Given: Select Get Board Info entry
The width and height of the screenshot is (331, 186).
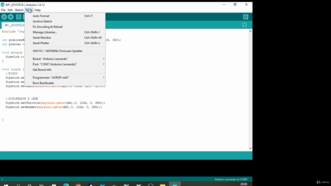Looking at the screenshot, I should (65, 70).
